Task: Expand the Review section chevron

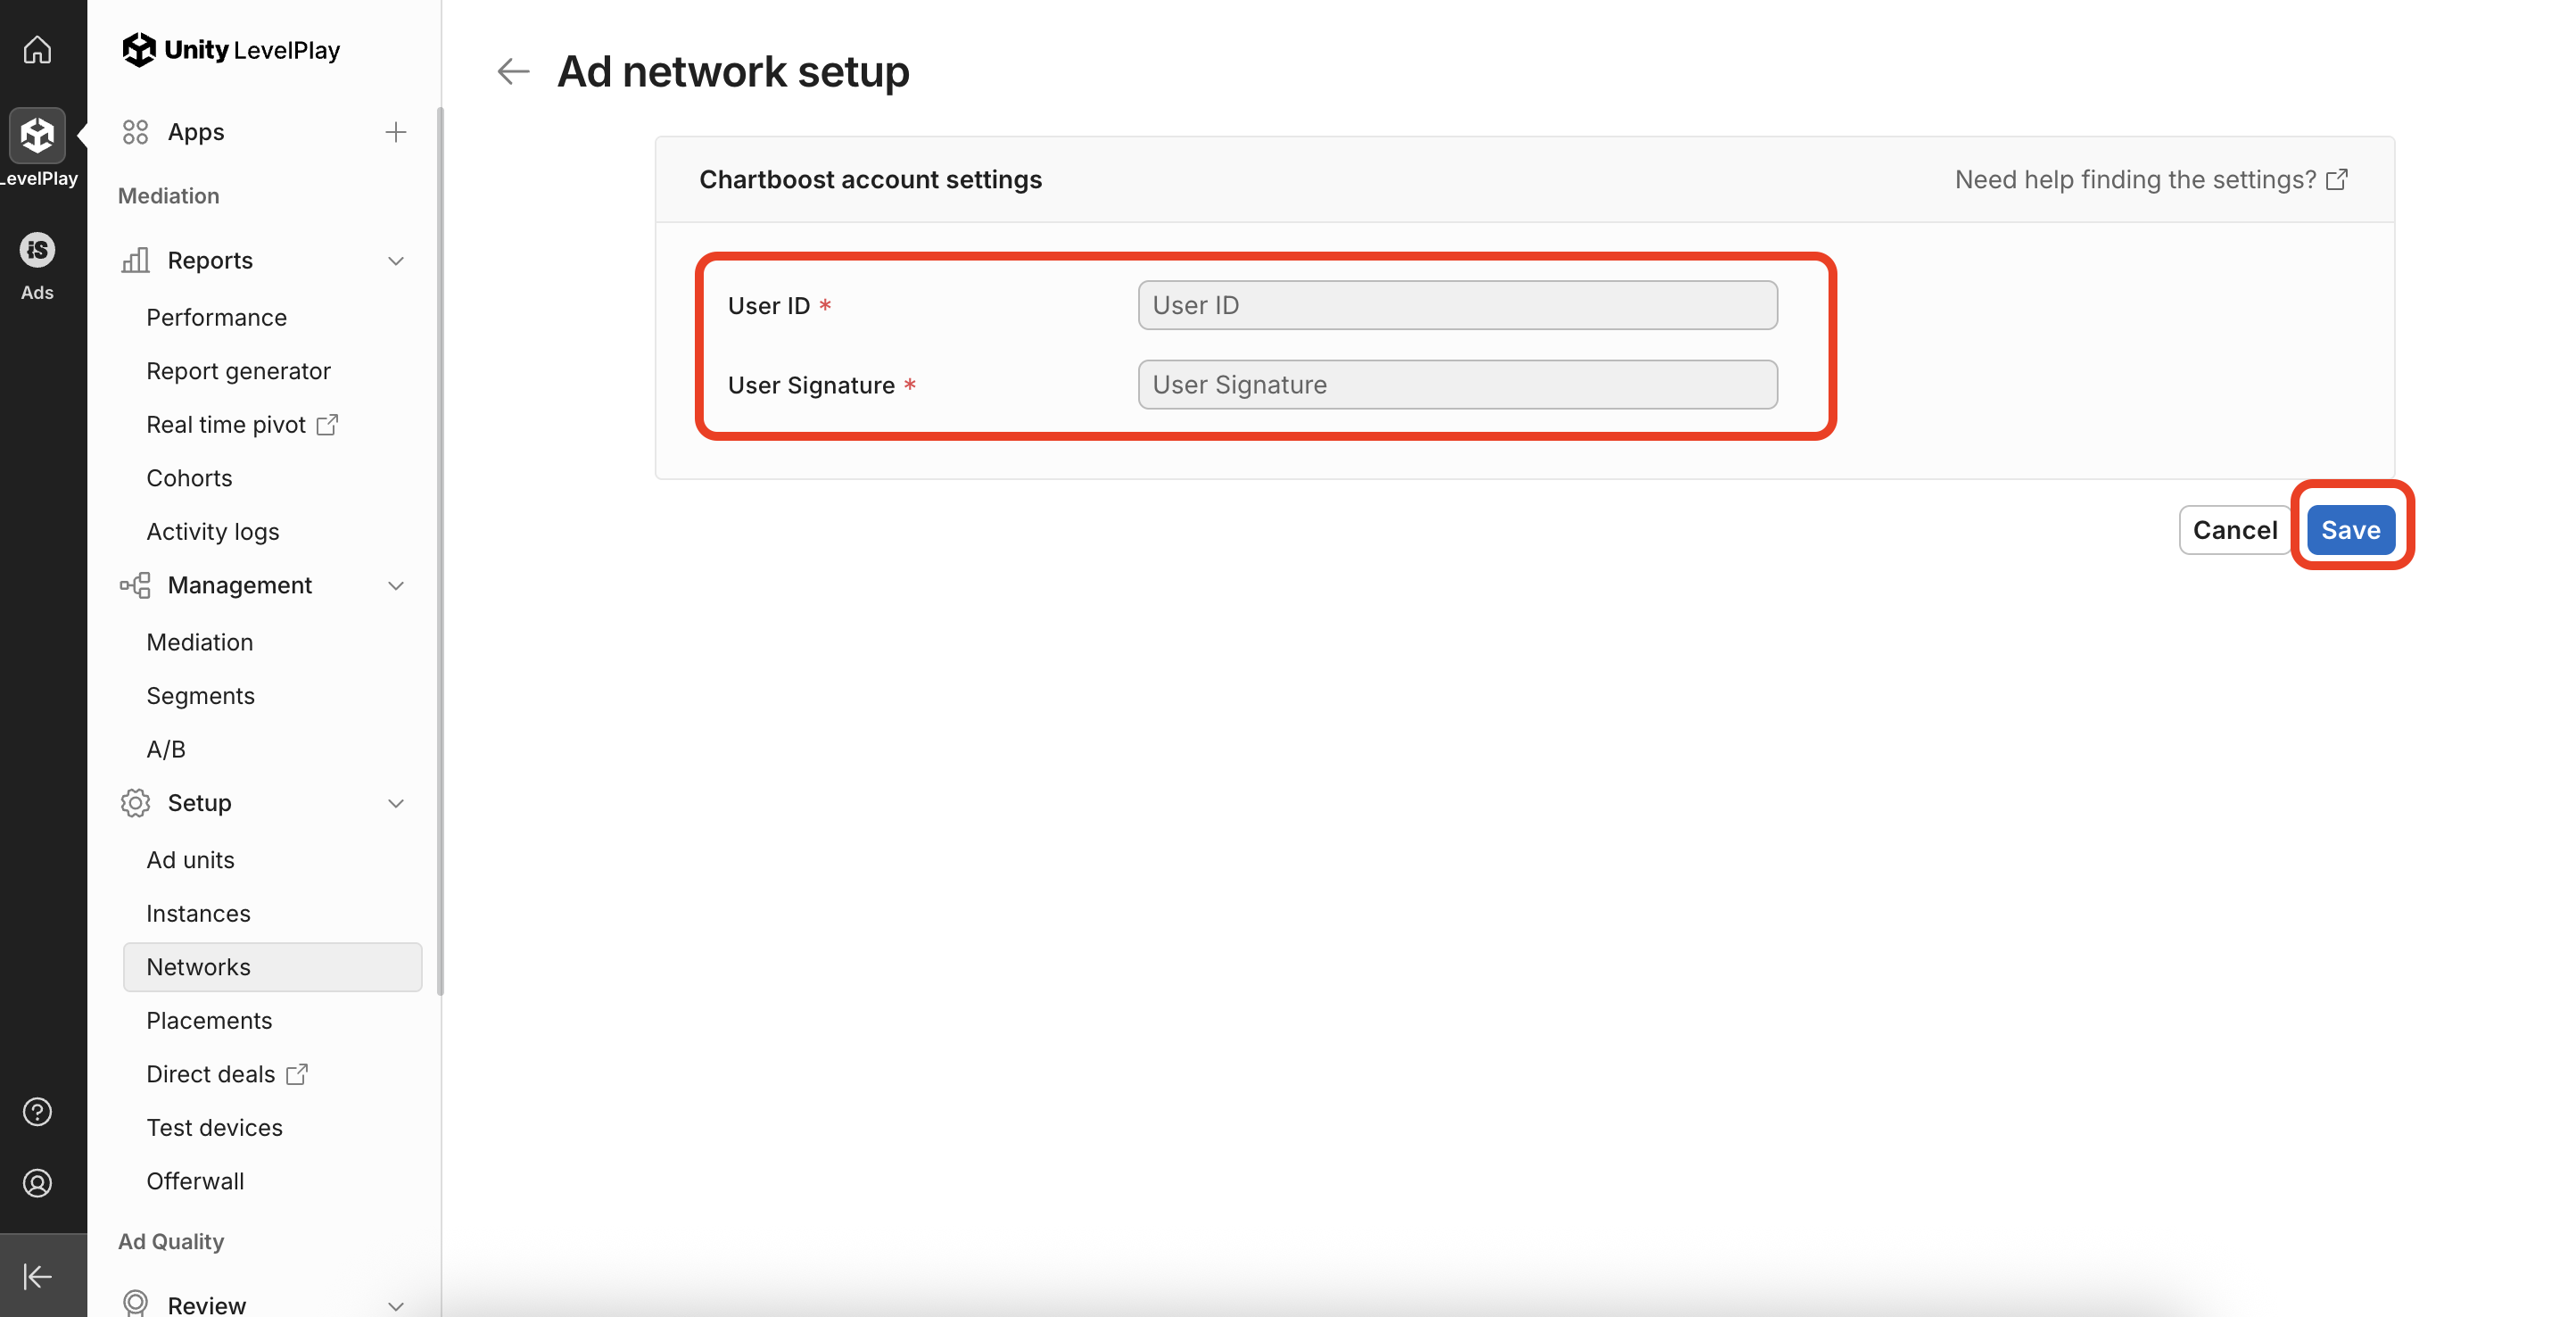Action: [x=396, y=1305]
